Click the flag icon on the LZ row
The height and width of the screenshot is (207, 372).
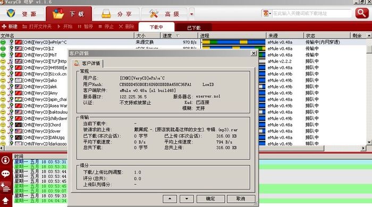pos(18,49)
